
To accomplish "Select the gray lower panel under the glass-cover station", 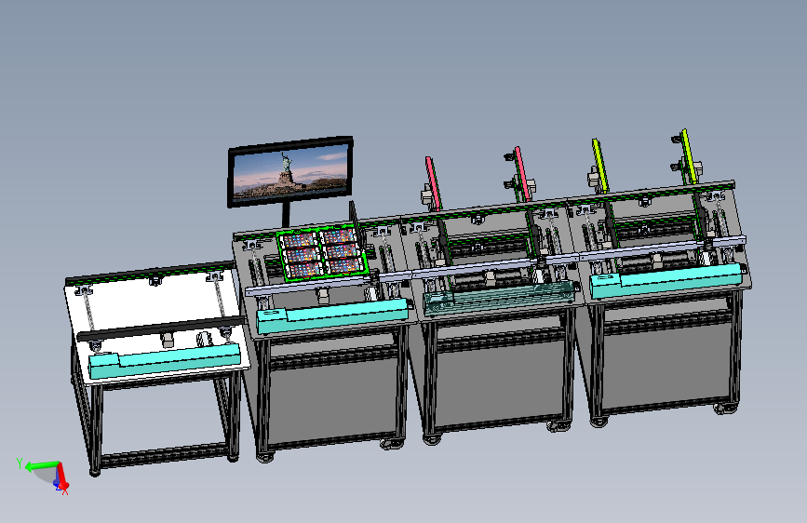I will pyautogui.click(x=499, y=383).
